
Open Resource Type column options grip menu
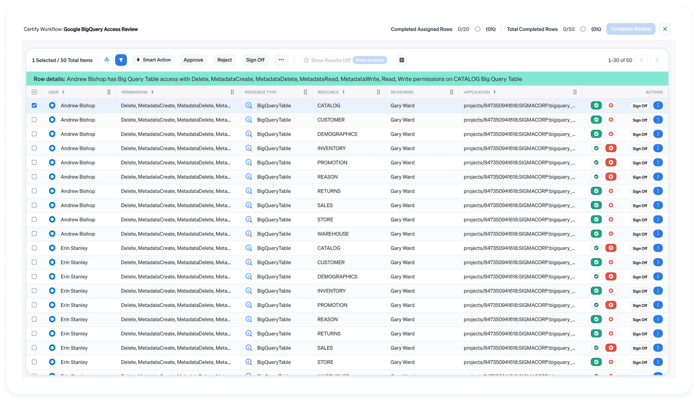click(x=305, y=92)
